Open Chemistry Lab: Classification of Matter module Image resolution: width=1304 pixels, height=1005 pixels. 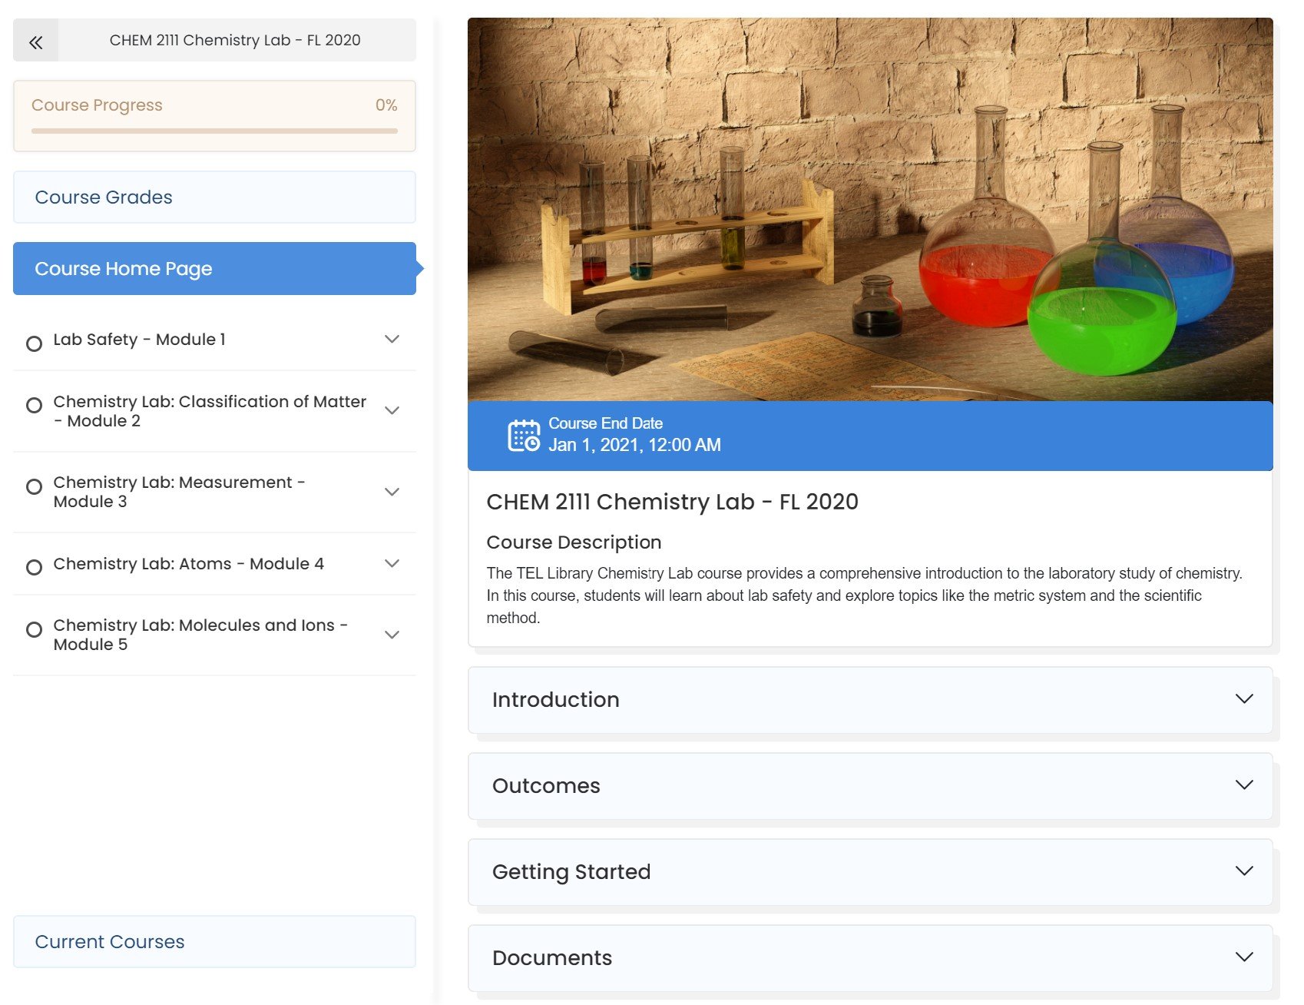click(210, 411)
